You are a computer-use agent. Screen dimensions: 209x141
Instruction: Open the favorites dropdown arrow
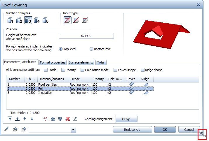pyautogui.click(x=73, y=130)
